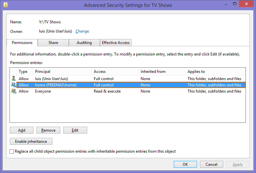Sort by the Principal column header

point(62,72)
